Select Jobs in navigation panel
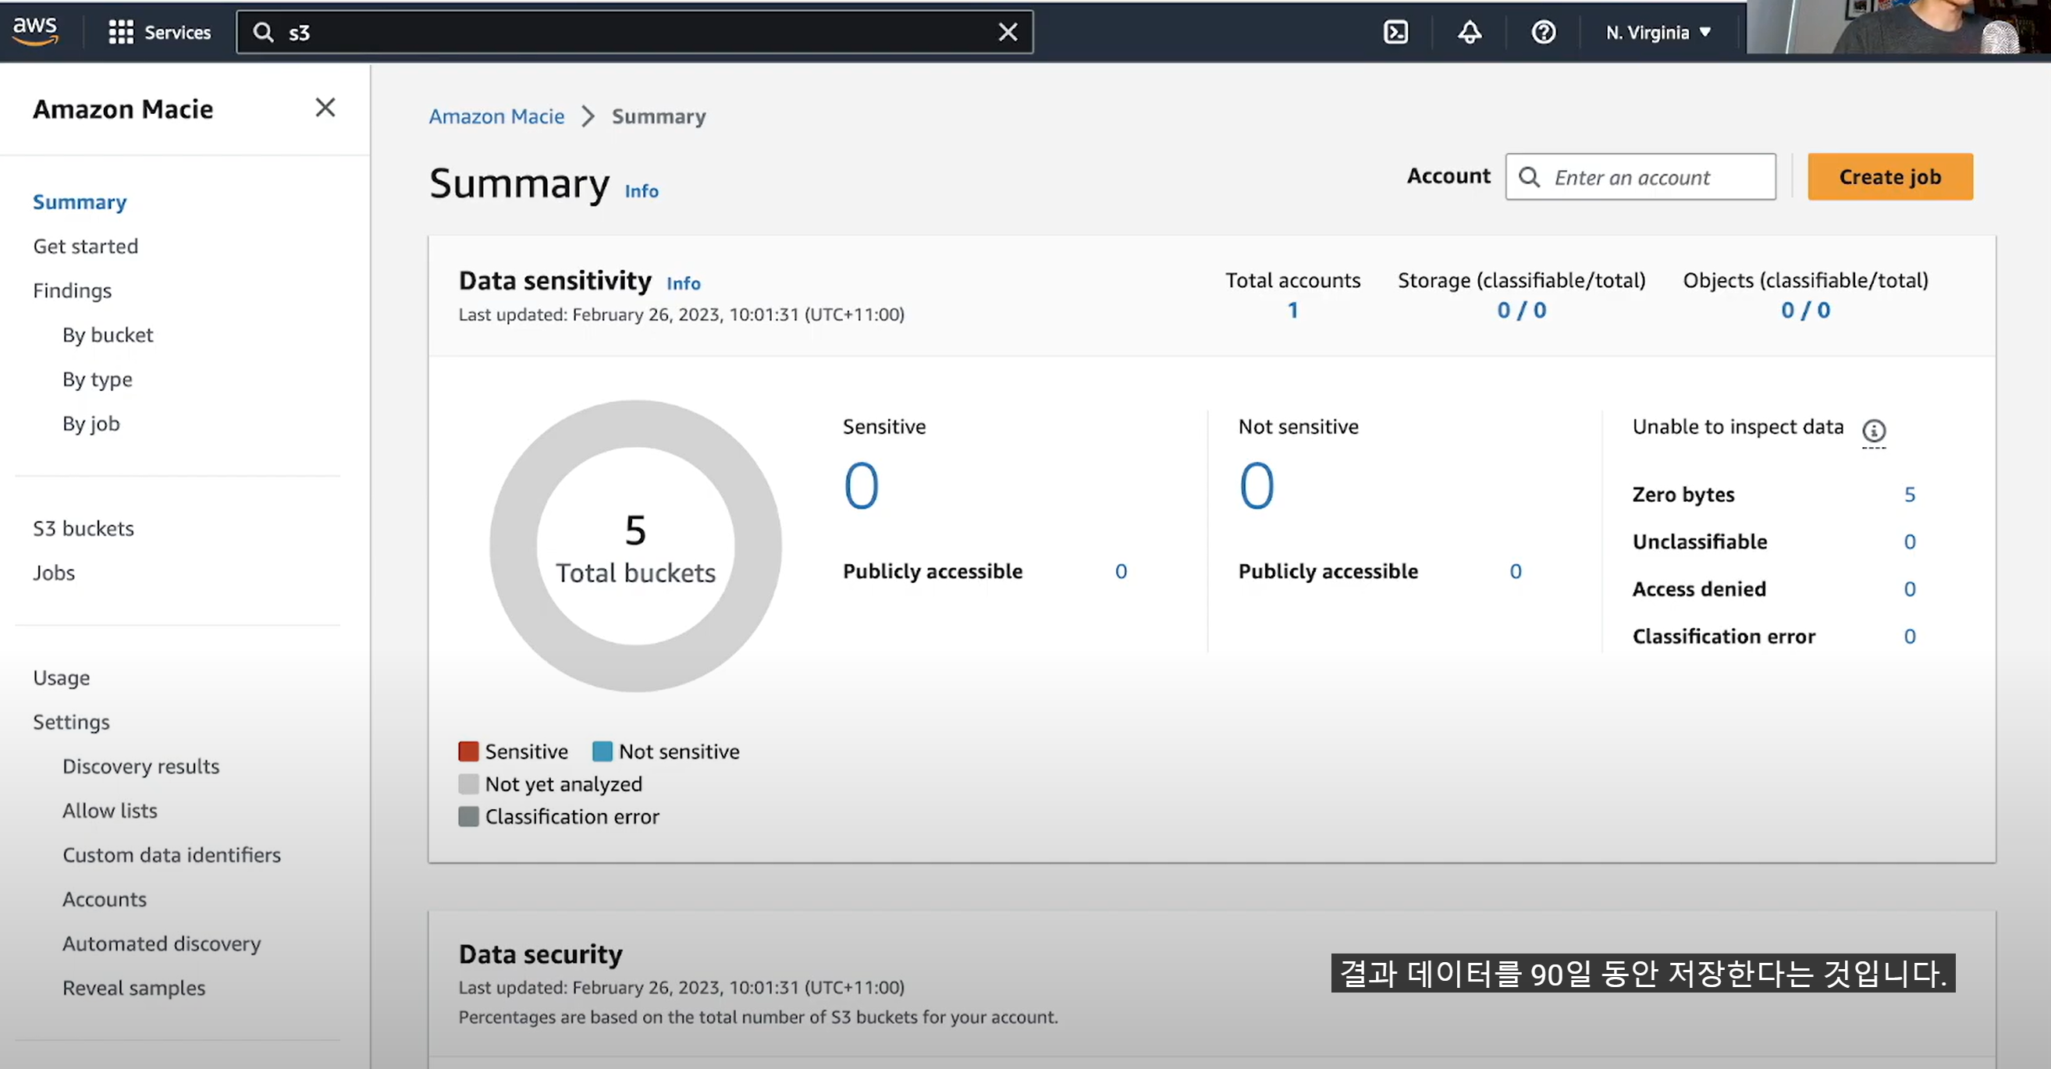2051x1069 pixels. pyautogui.click(x=53, y=573)
